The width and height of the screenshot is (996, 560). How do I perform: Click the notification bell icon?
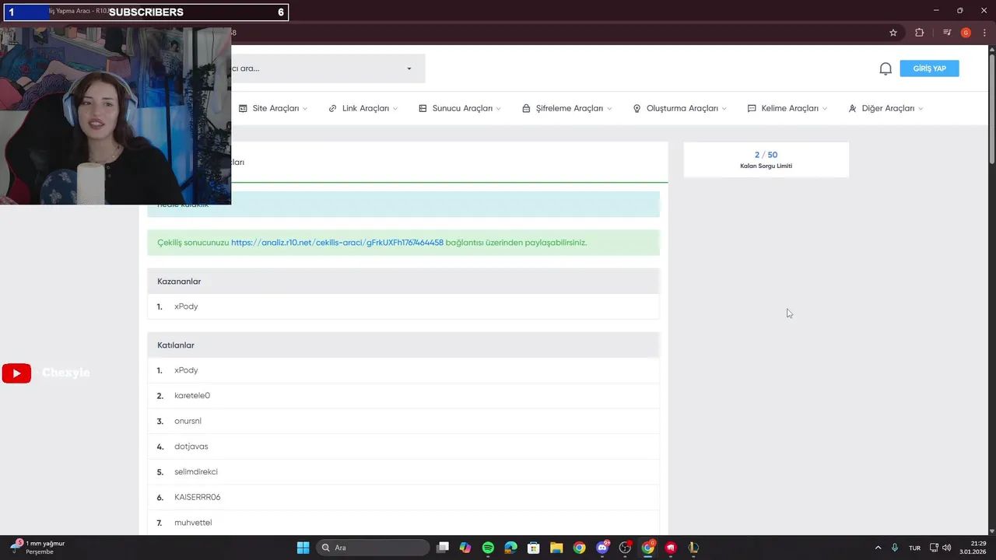[886, 68]
